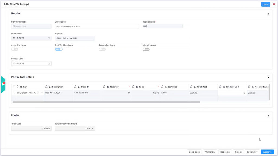Click the copy icon beside NPR-000136
This screenshot has height=156, width=278.
[x=14, y=27]
